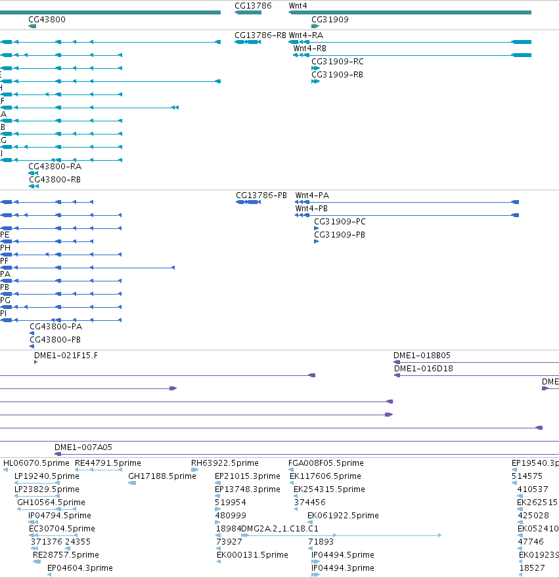
Task: Select transcript CG13786-RB
Action: click(261, 35)
